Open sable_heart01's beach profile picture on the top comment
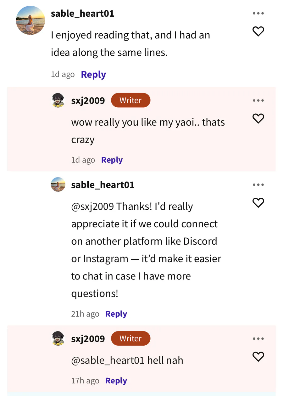 (x=31, y=20)
